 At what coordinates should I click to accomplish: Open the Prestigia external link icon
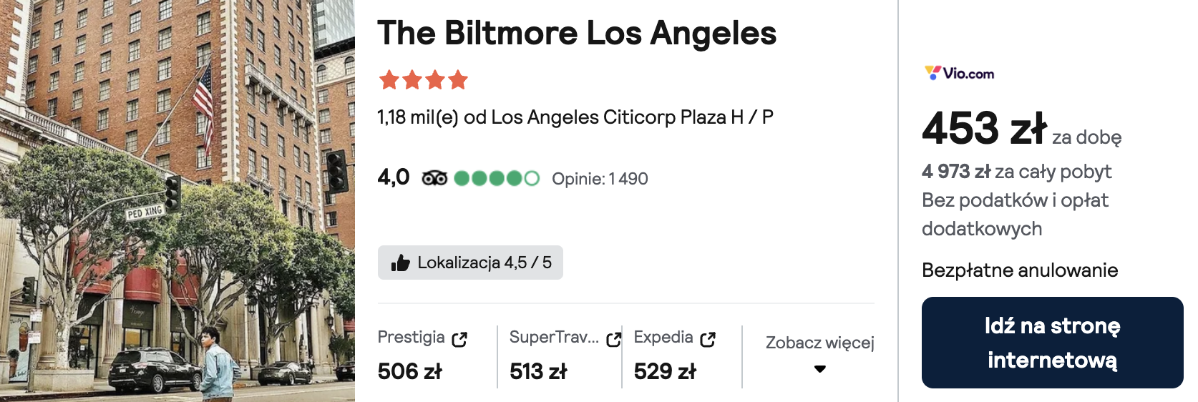(459, 339)
